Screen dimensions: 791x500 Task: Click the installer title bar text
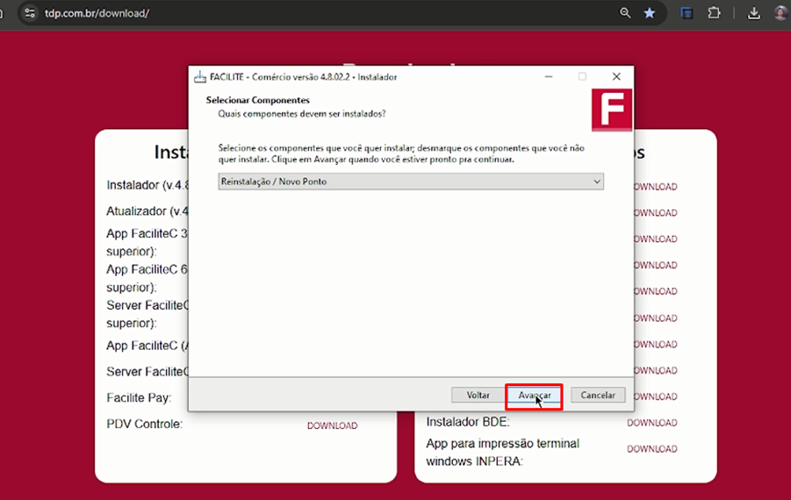click(x=303, y=77)
